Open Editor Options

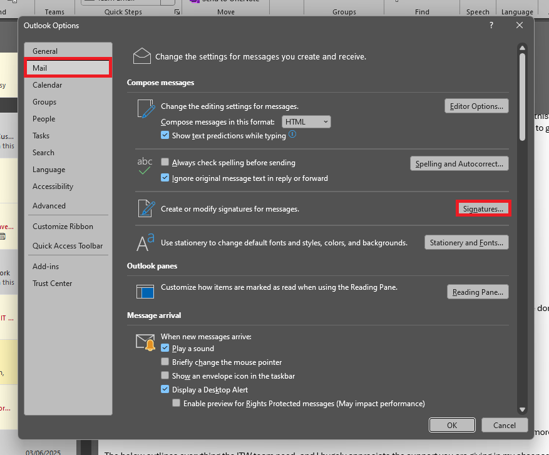click(x=476, y=106)
